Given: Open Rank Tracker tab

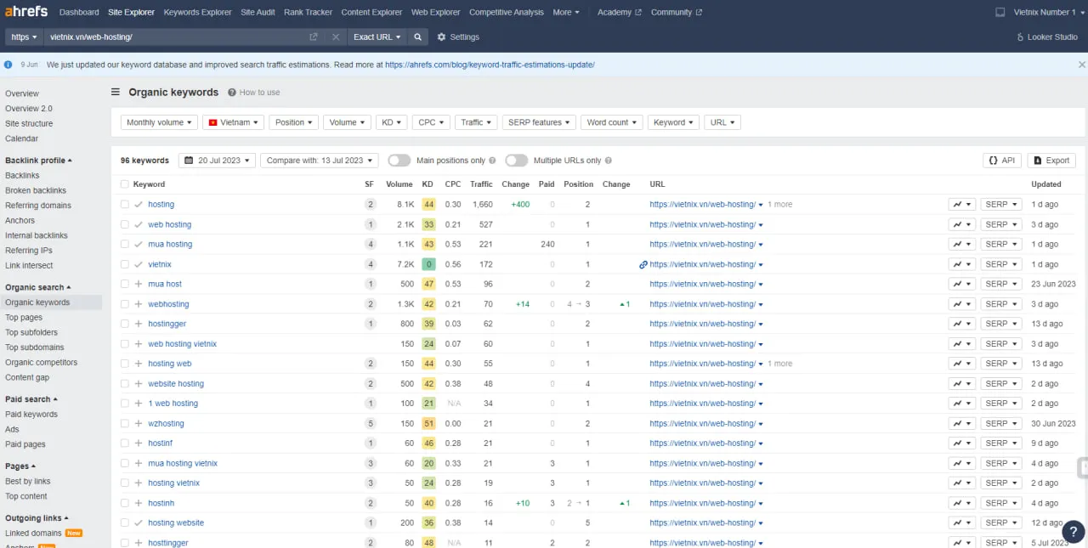Looking at the screenshot, I should 308,12.
